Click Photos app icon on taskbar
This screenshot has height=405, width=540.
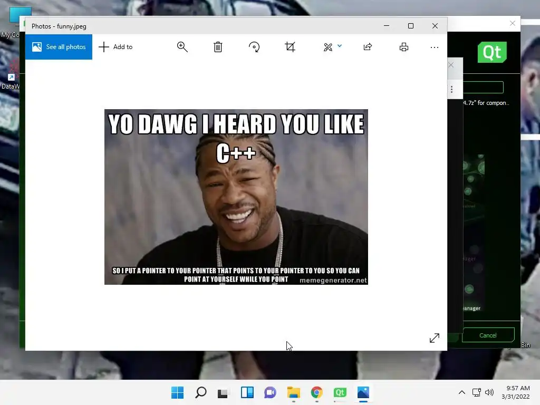tap(363, 392)
